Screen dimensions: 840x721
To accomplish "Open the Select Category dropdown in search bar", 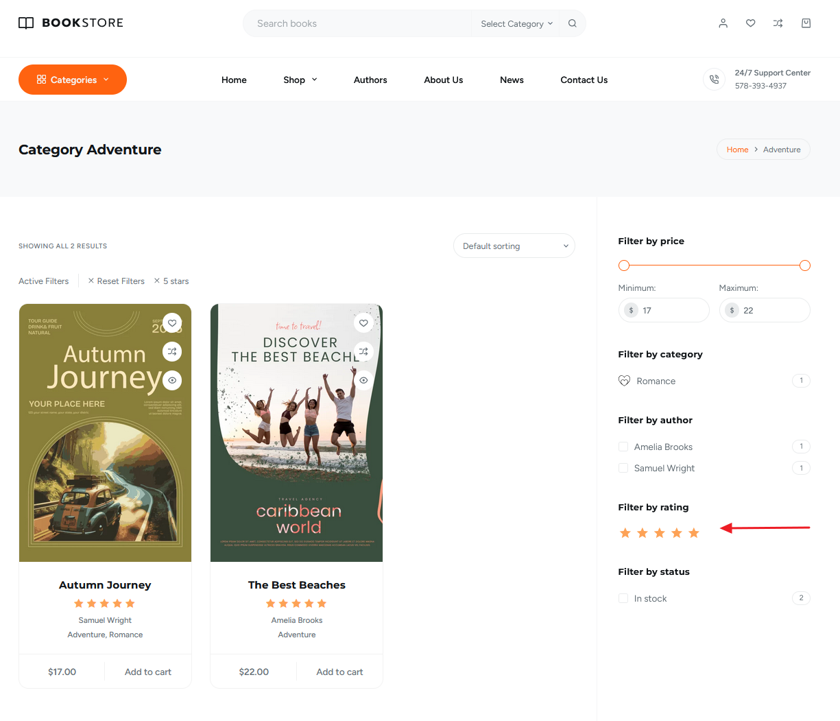I will (515, 23).
